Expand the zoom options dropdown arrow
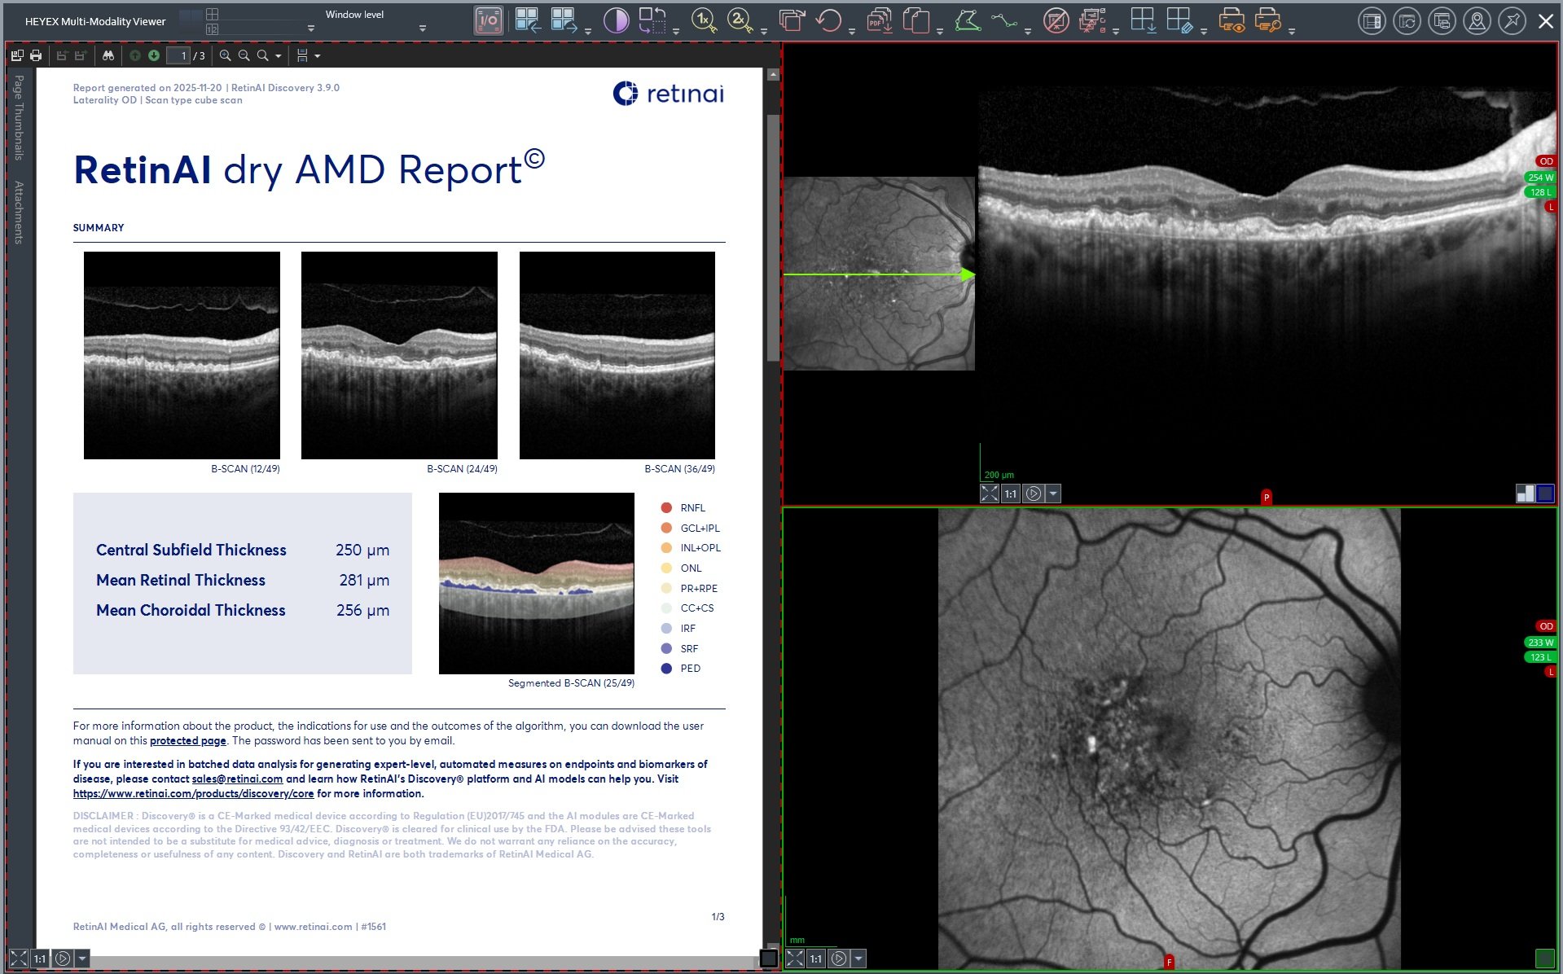 (279, 56)
